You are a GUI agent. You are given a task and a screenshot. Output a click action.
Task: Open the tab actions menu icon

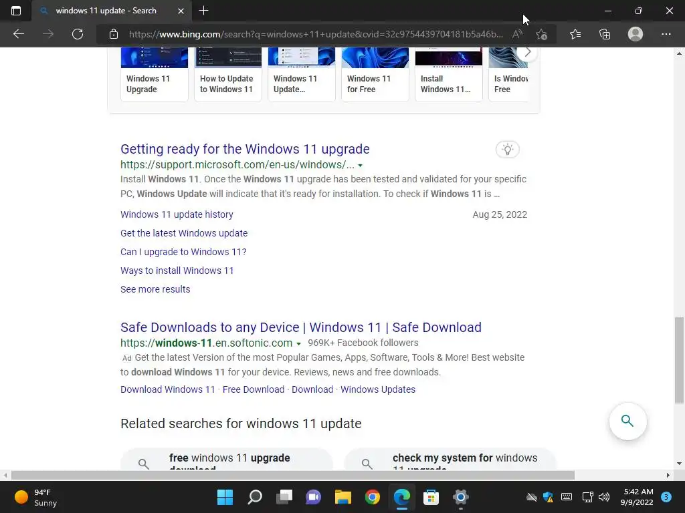(x=16, y=11)
